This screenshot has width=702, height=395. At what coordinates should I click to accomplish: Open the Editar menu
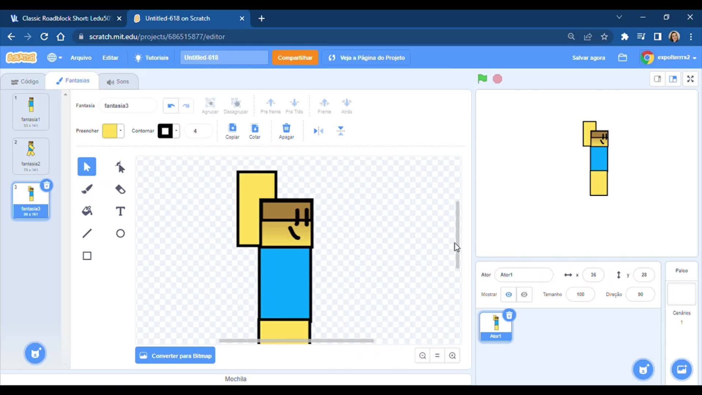pyautogui.click(x=110, y=58)
